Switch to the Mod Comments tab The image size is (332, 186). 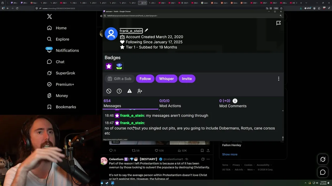coord(233,103)
